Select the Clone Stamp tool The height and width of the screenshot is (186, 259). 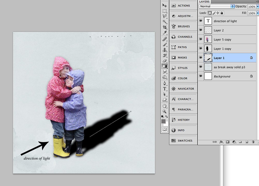pos(164,50)
